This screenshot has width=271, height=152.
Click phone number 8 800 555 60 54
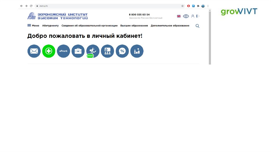pos(139,15)
